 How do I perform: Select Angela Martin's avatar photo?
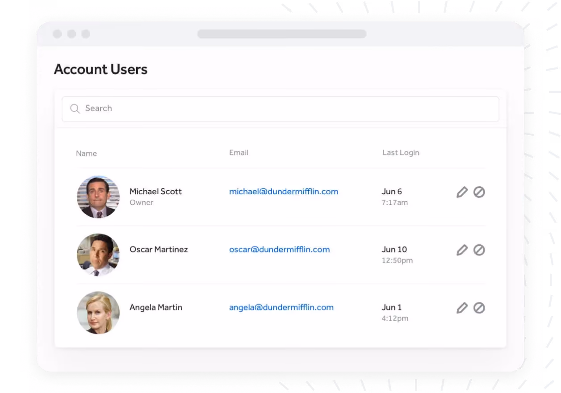pyautogui.click(x=98, y=313)
